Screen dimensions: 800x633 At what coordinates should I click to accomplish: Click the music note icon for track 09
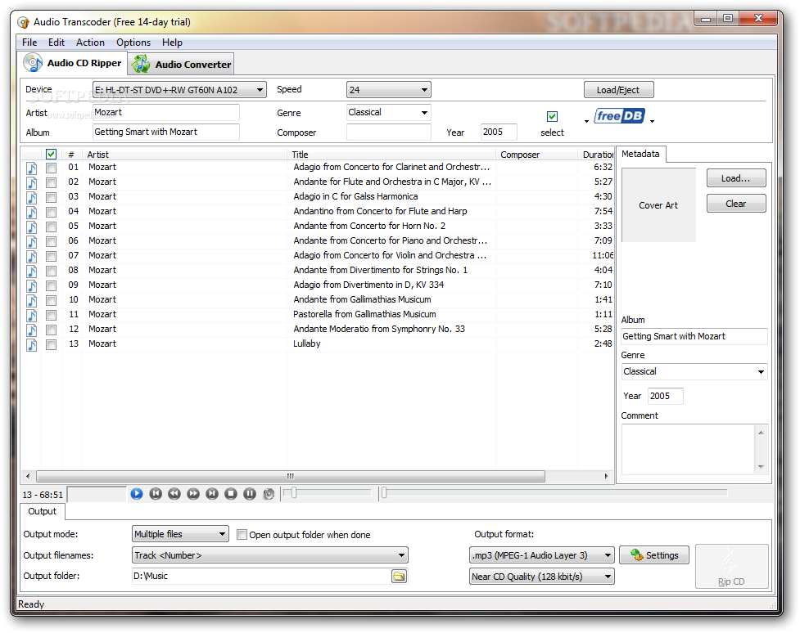pyautogui.click(x=32, y=286)
